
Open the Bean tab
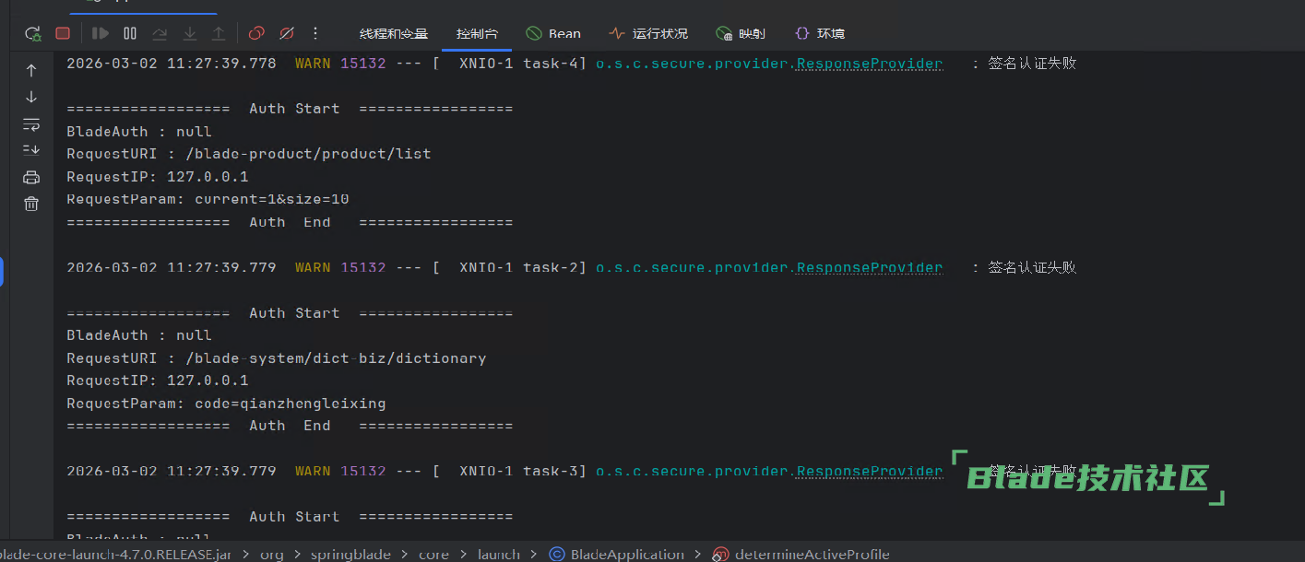tap(553, 34)
